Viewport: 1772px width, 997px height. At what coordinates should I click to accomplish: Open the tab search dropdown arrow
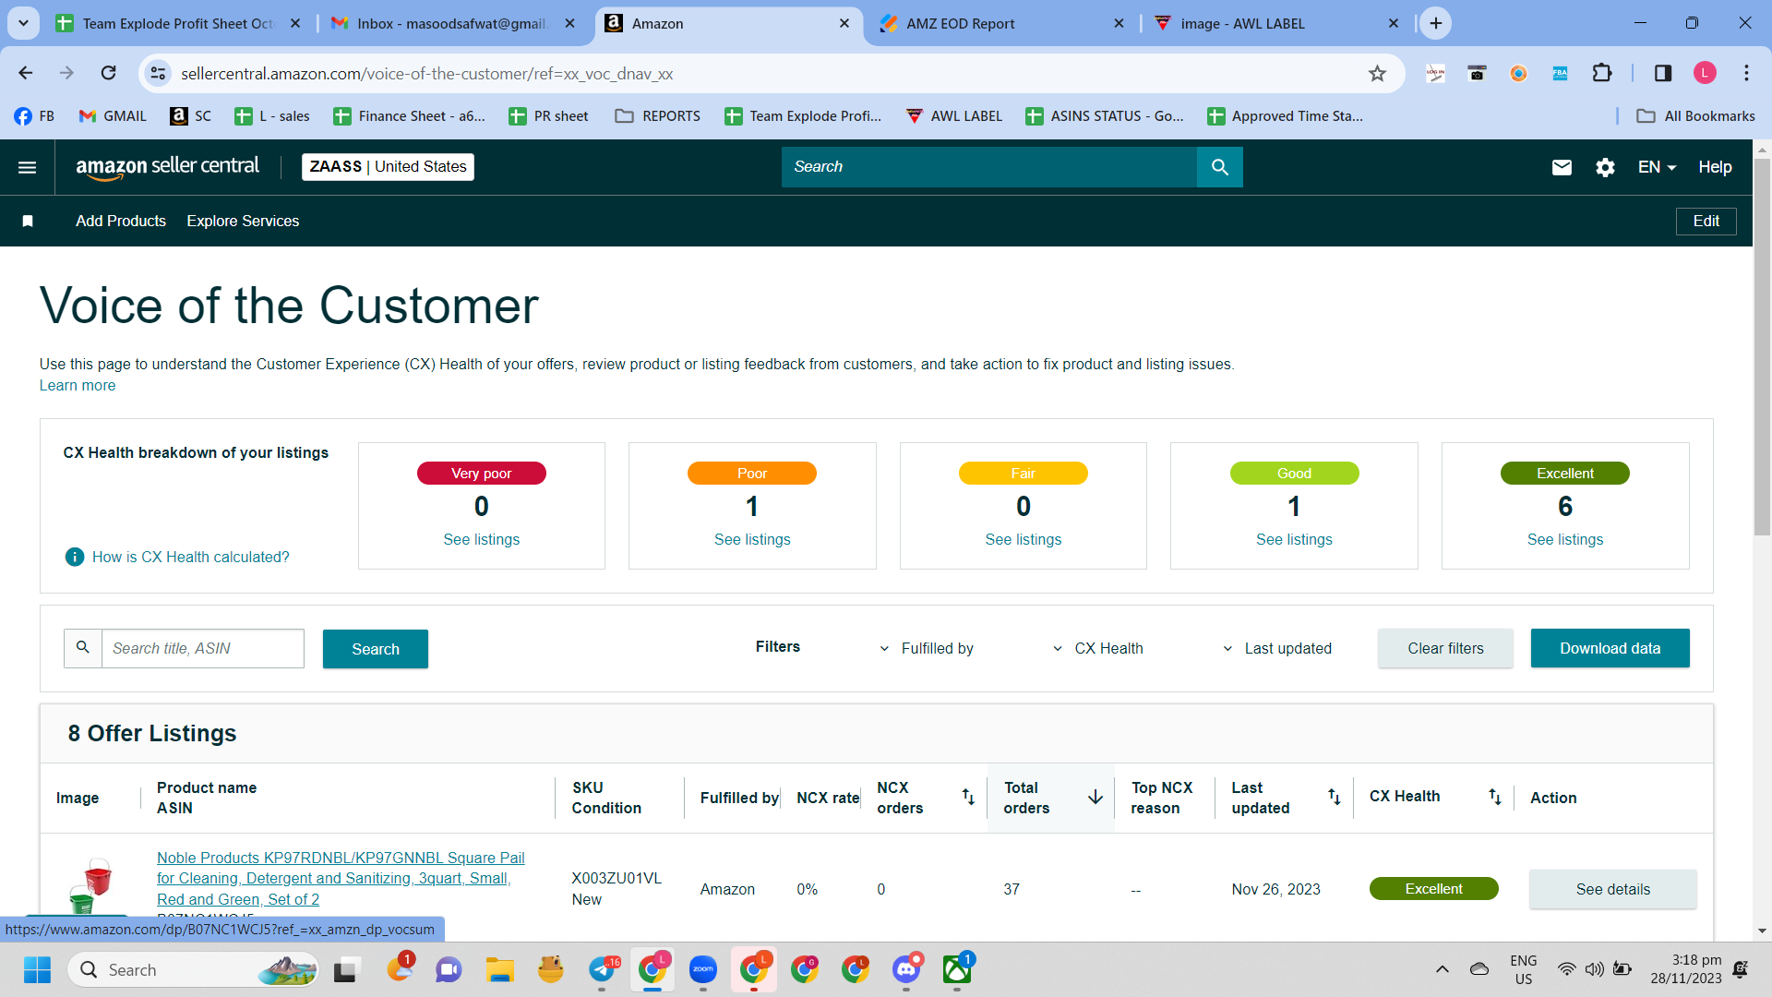23,23
